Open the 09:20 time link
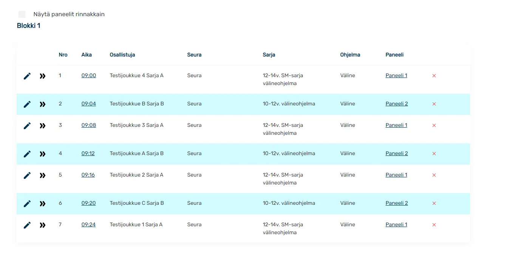This screenshot has width=518, height=253. (89, 203)
